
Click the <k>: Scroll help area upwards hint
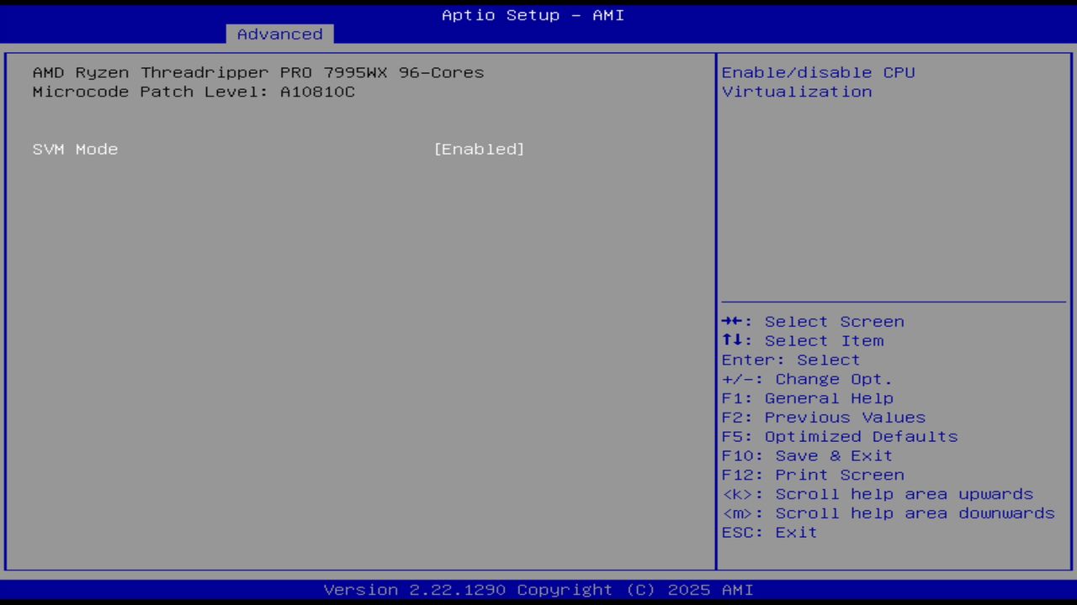(x=878, y=495)
